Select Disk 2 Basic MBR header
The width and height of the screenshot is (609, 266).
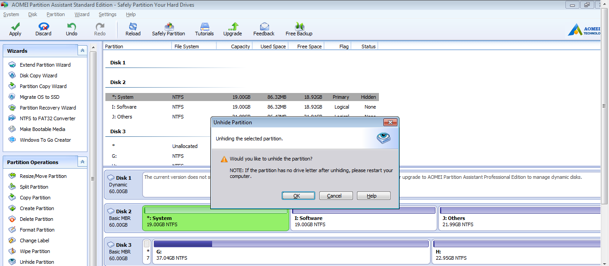coord(123,218)
